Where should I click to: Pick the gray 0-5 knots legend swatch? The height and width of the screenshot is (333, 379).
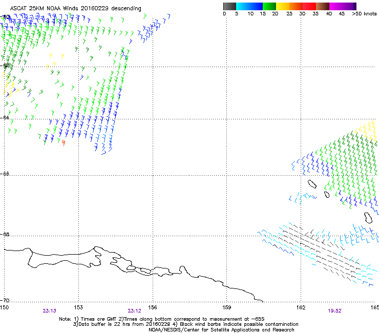click(x=229, y=6)
